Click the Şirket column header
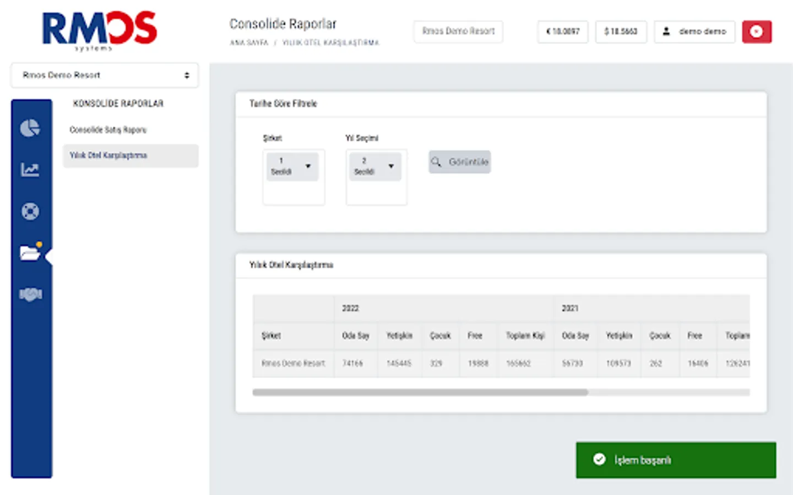This screenshot has height=495, width=793. [x=294, y=335]
